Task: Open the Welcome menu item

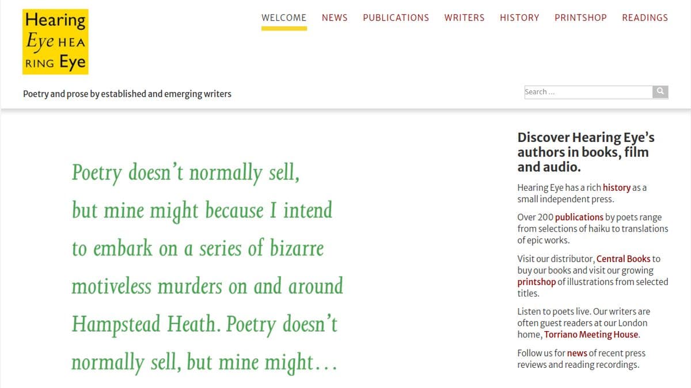Action: click(x=284, y=18)
